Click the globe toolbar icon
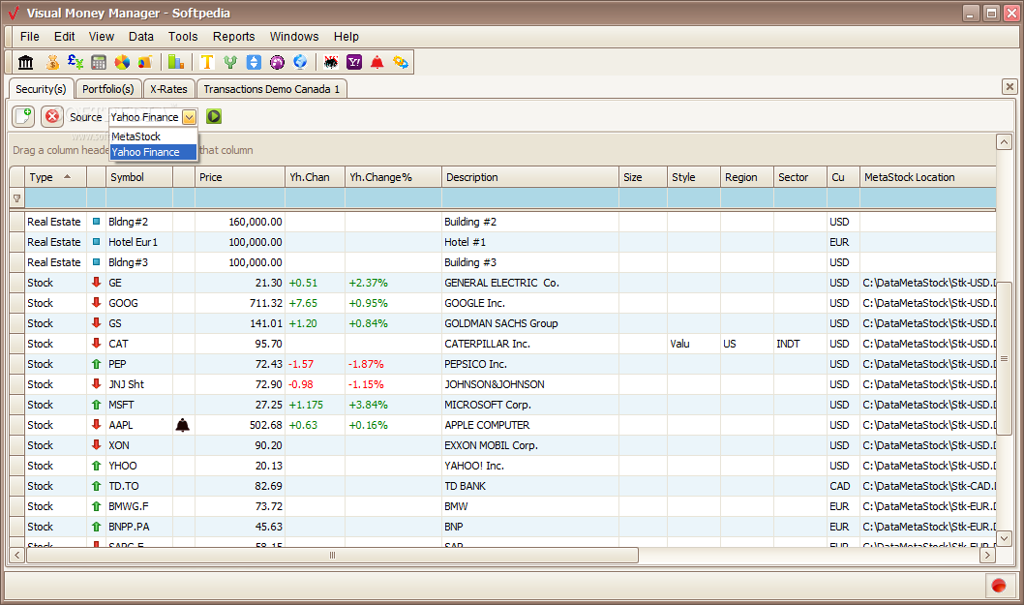Viewport: 1024px width, 605px height. click(x=300, y=62)
